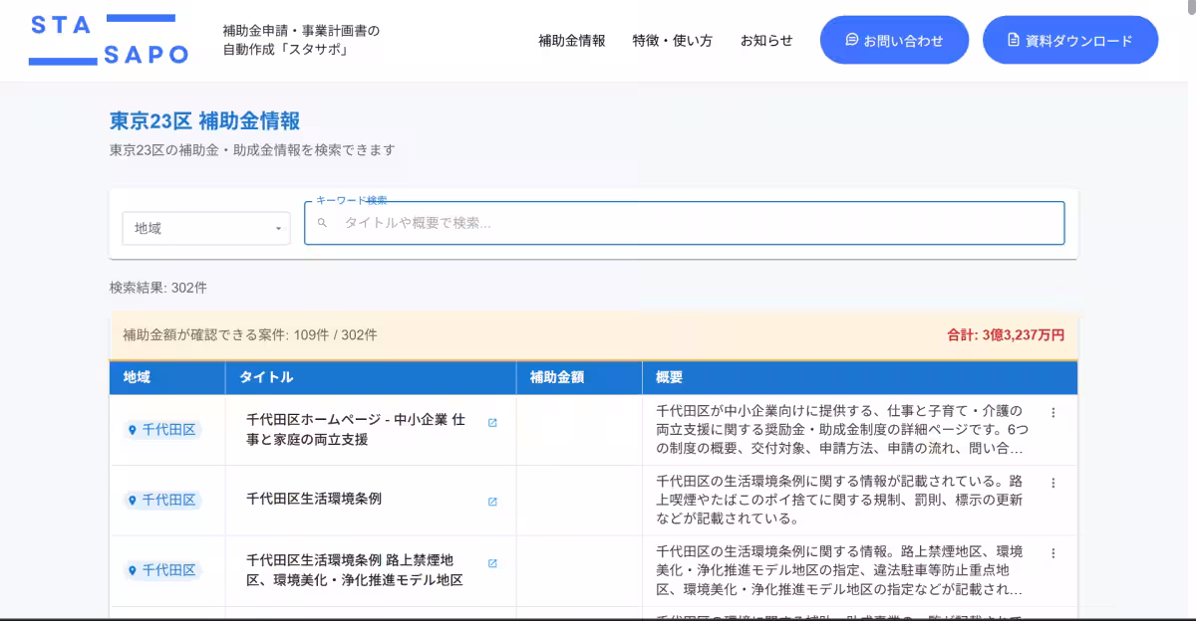Image resolution: width=1196 pixels, height=621 pixels.
Task: Open the 地域 region dropdown
Action: click(x=205, y=228)
